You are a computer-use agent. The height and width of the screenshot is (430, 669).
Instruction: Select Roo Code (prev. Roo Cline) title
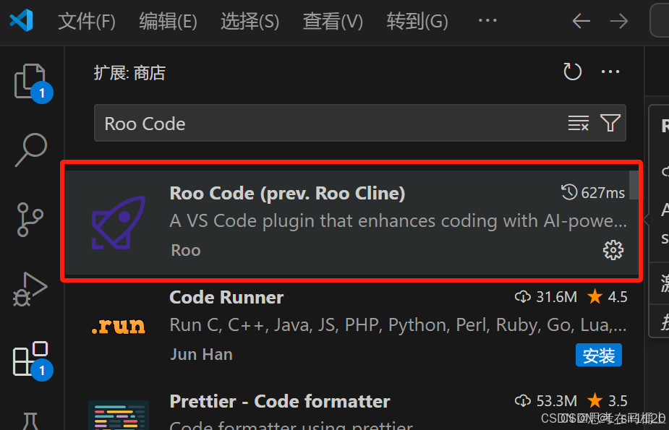point(287,194)
